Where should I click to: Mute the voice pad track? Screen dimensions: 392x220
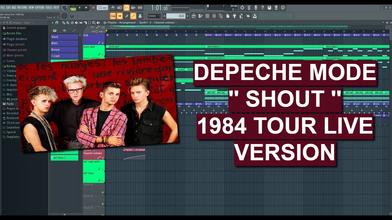click(103, 54)
